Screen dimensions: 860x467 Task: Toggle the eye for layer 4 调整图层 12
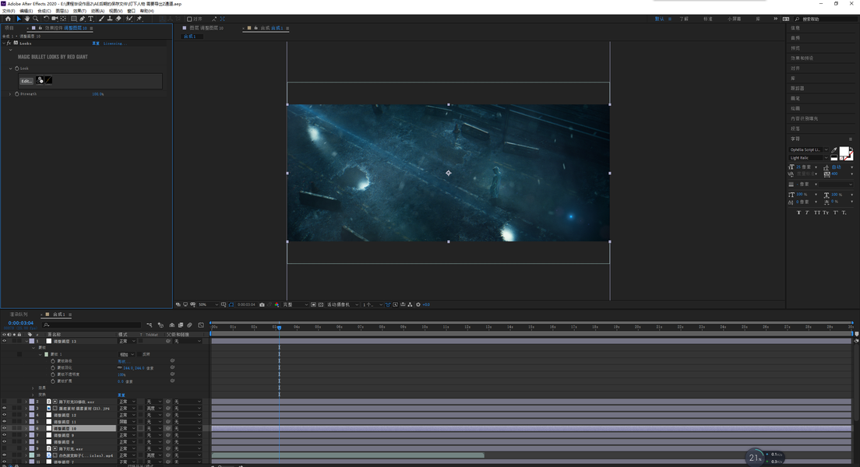click(5, 415)
